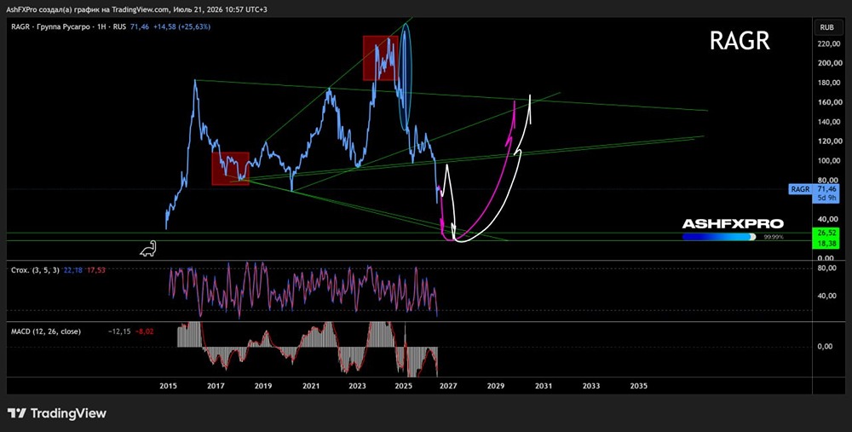This screenshot has height=432, width=852.
Task: Click the 2021 label on the time axis
Action: (x=310, y=386)
